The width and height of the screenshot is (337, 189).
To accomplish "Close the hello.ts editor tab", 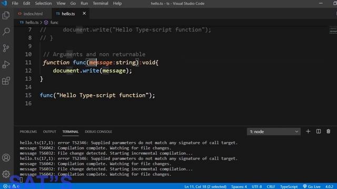I will (x=84, y=14).
